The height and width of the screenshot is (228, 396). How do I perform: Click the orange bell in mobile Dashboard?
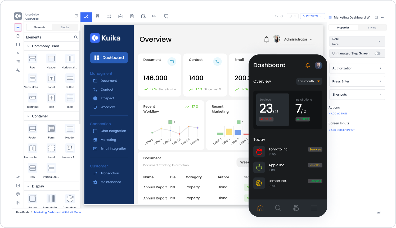(x=308, y=65)
